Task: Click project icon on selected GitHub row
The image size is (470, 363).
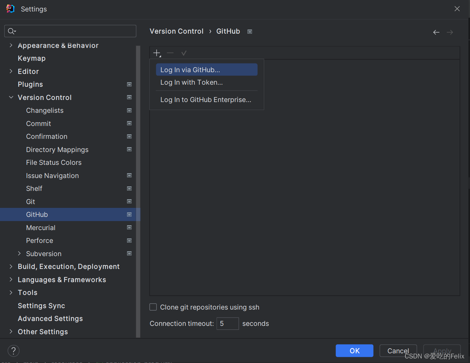Action: (129, 214)
